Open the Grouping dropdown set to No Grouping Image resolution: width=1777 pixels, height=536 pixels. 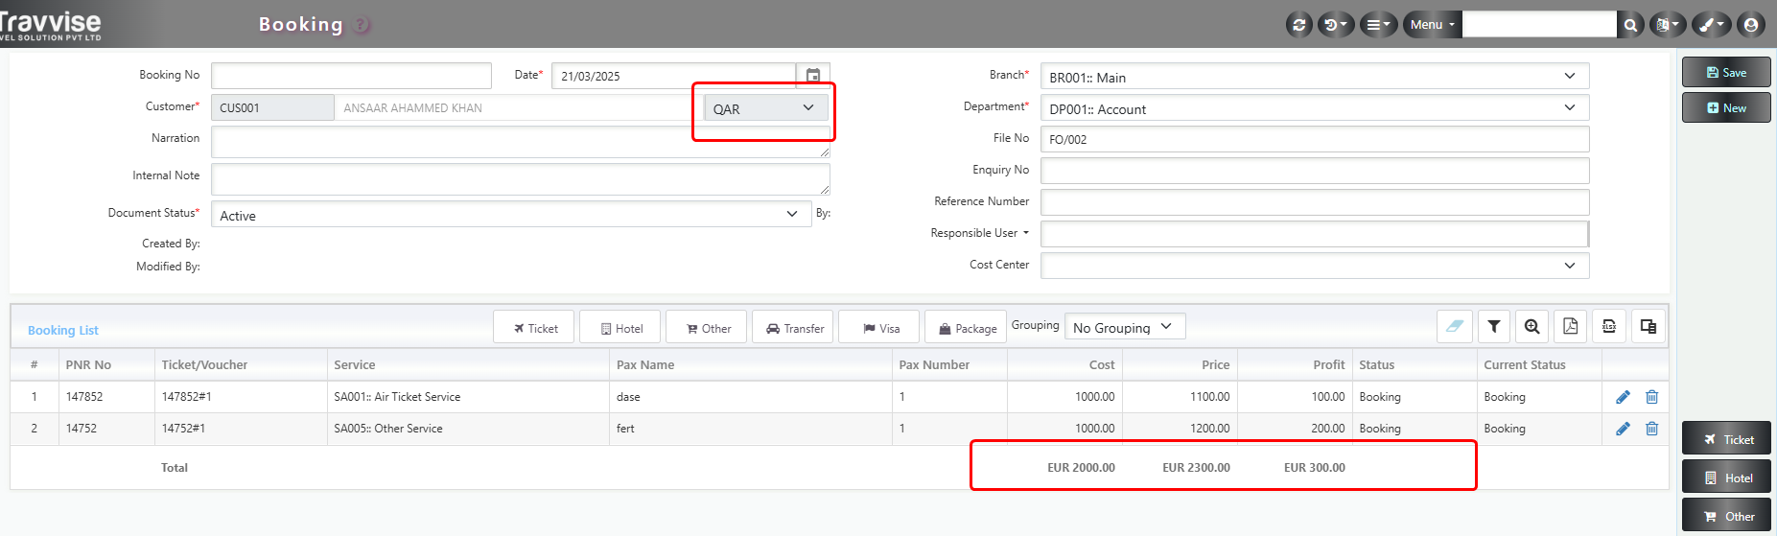1125,327
